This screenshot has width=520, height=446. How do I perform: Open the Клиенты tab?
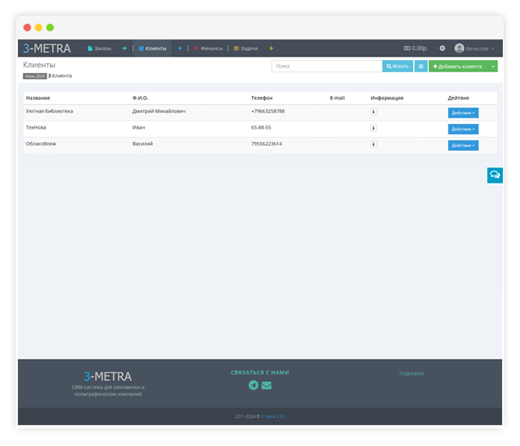tap(152, 48)
